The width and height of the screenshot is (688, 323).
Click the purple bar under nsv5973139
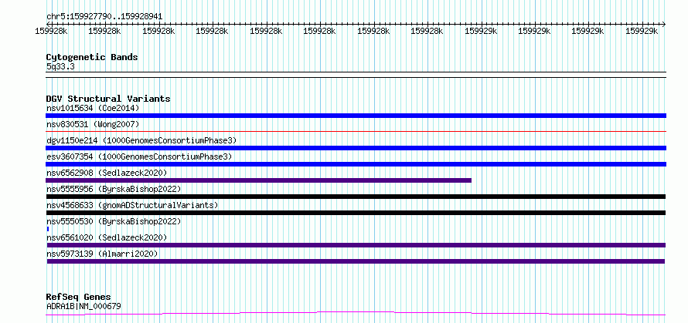point(356,261)
